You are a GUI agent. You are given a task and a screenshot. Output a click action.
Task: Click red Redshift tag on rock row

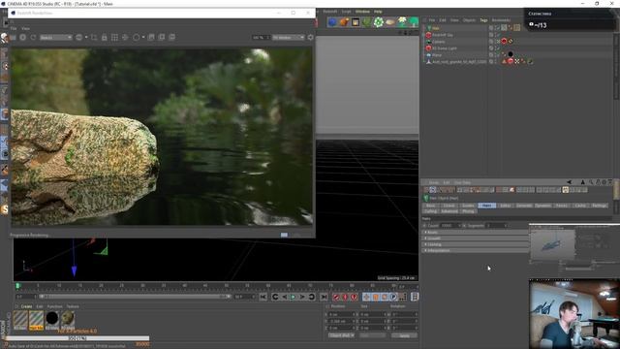511,61
